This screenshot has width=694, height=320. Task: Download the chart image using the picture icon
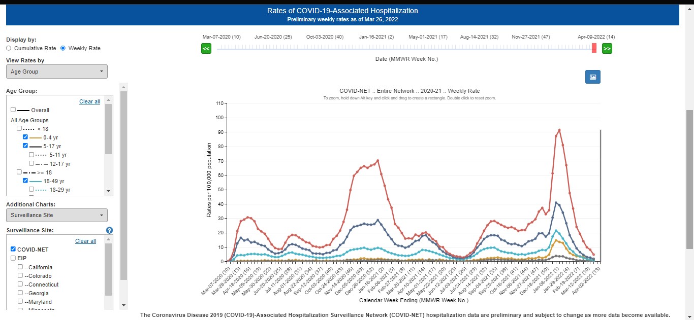tap(593, 77)
